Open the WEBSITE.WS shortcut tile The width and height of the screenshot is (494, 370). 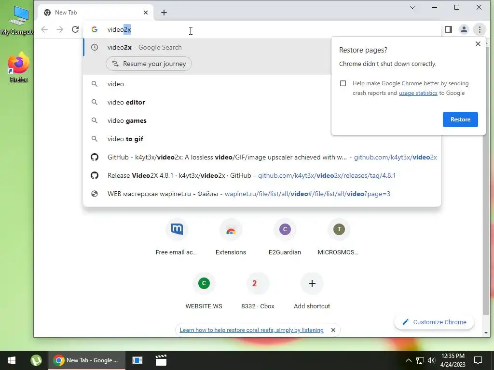[204, 291]
